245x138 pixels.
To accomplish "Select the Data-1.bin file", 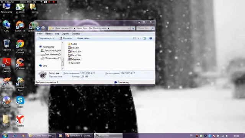I will [x=74, y=51].
